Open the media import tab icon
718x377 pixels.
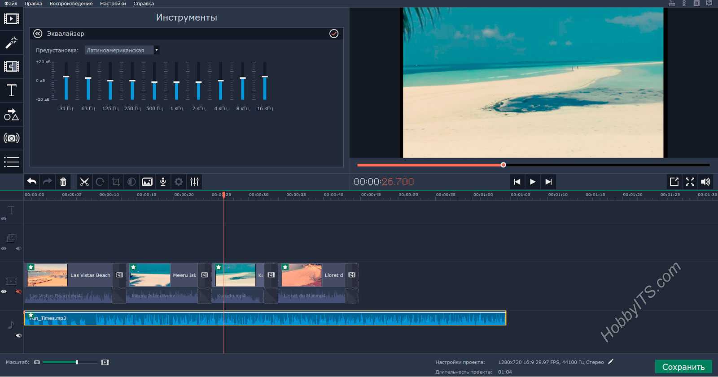pyautogui.click(x=11, y=19)
